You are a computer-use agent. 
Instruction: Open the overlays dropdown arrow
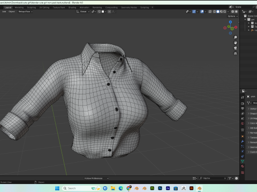[205, 12]
